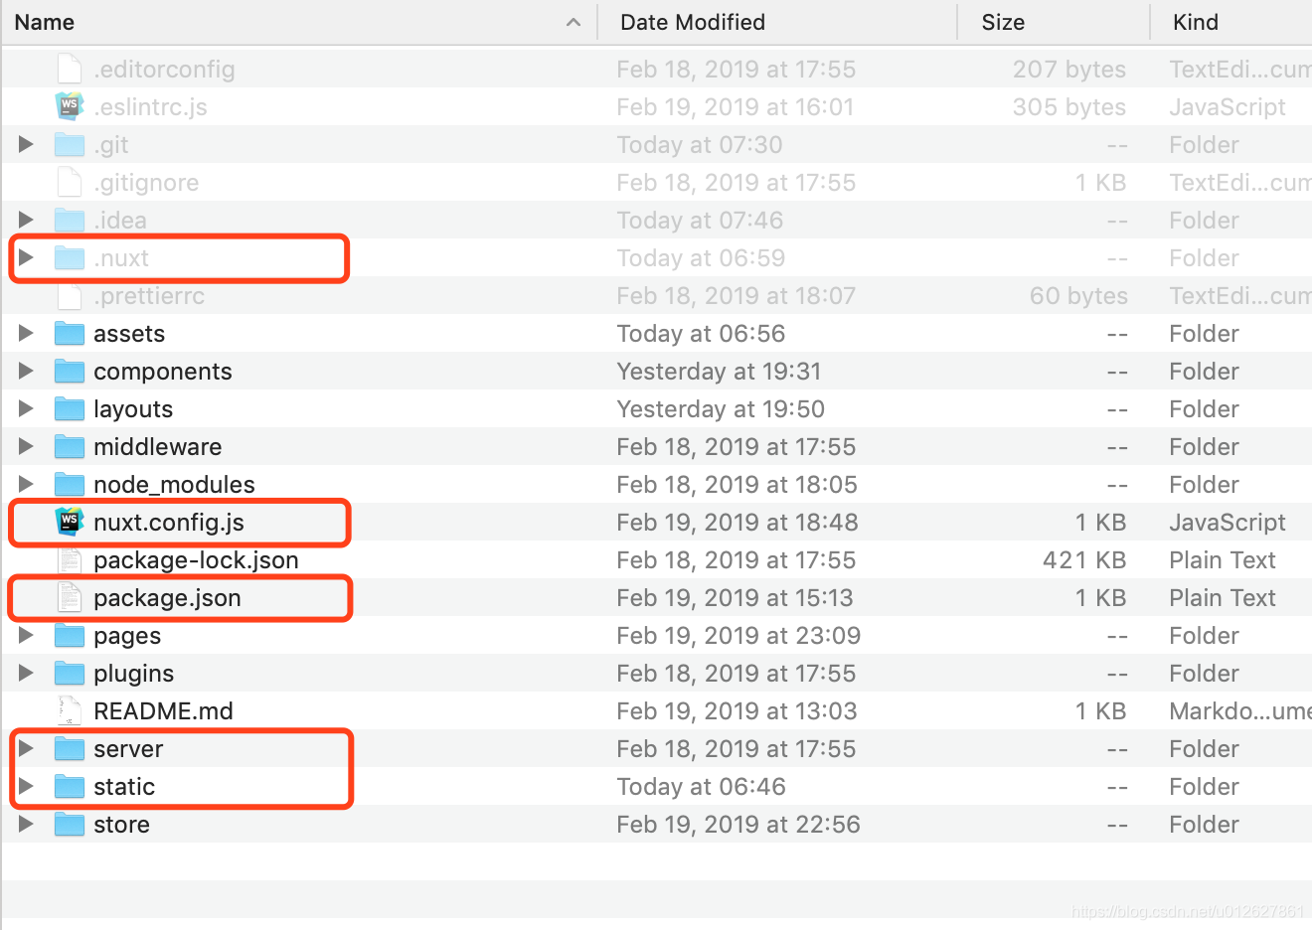Select the .git folder icon
Screen dimensions: 1312x930
[69, 145]
